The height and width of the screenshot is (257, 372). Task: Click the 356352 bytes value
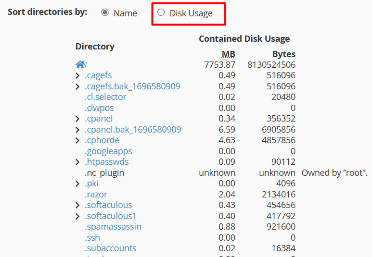(281, 119)
